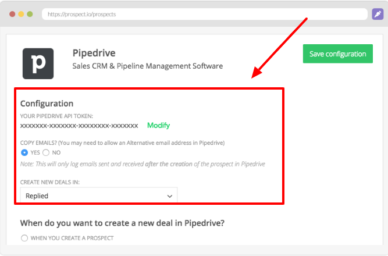Click the masked API token text
Screen dimensions: 388x256
[79, 126]
